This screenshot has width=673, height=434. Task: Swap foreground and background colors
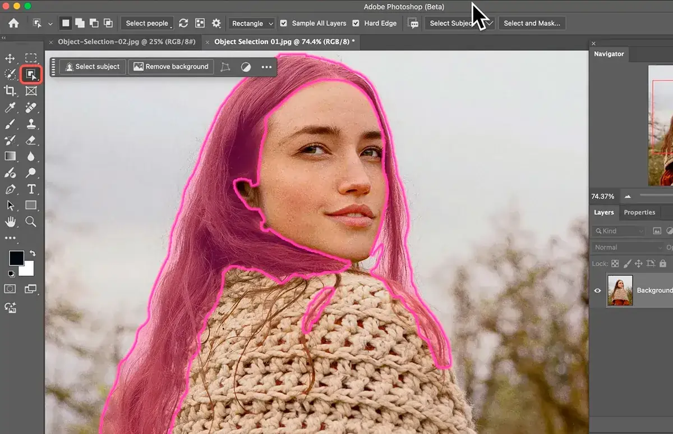coord(33,254)
